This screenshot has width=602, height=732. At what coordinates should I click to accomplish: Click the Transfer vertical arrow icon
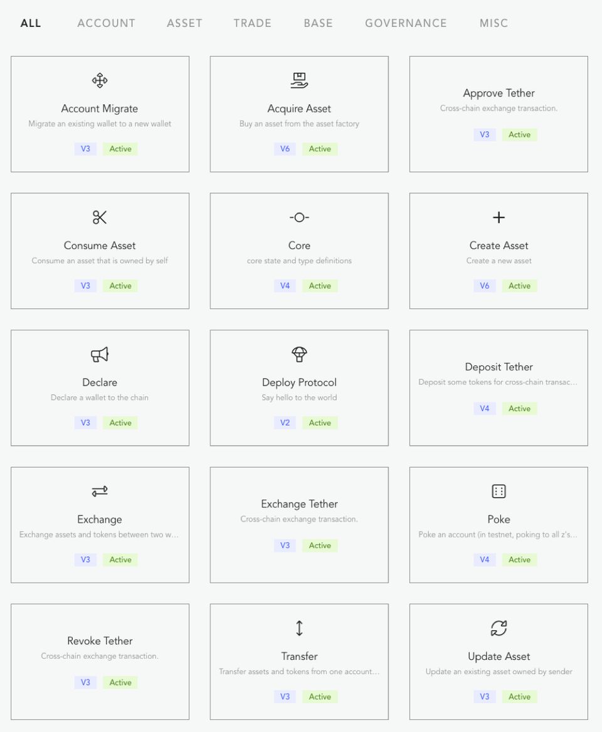(x=299, y=628)
